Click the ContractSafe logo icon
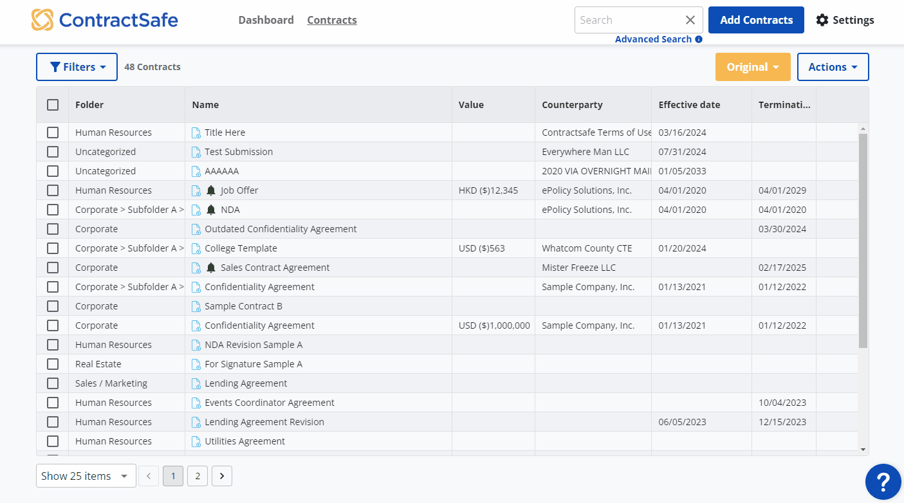The width and height of the screenshot is (904, 503). pos(42,20)
